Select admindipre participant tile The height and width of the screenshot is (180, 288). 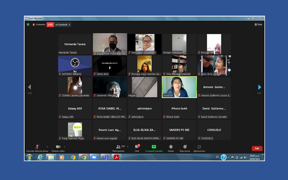(145, 109)
